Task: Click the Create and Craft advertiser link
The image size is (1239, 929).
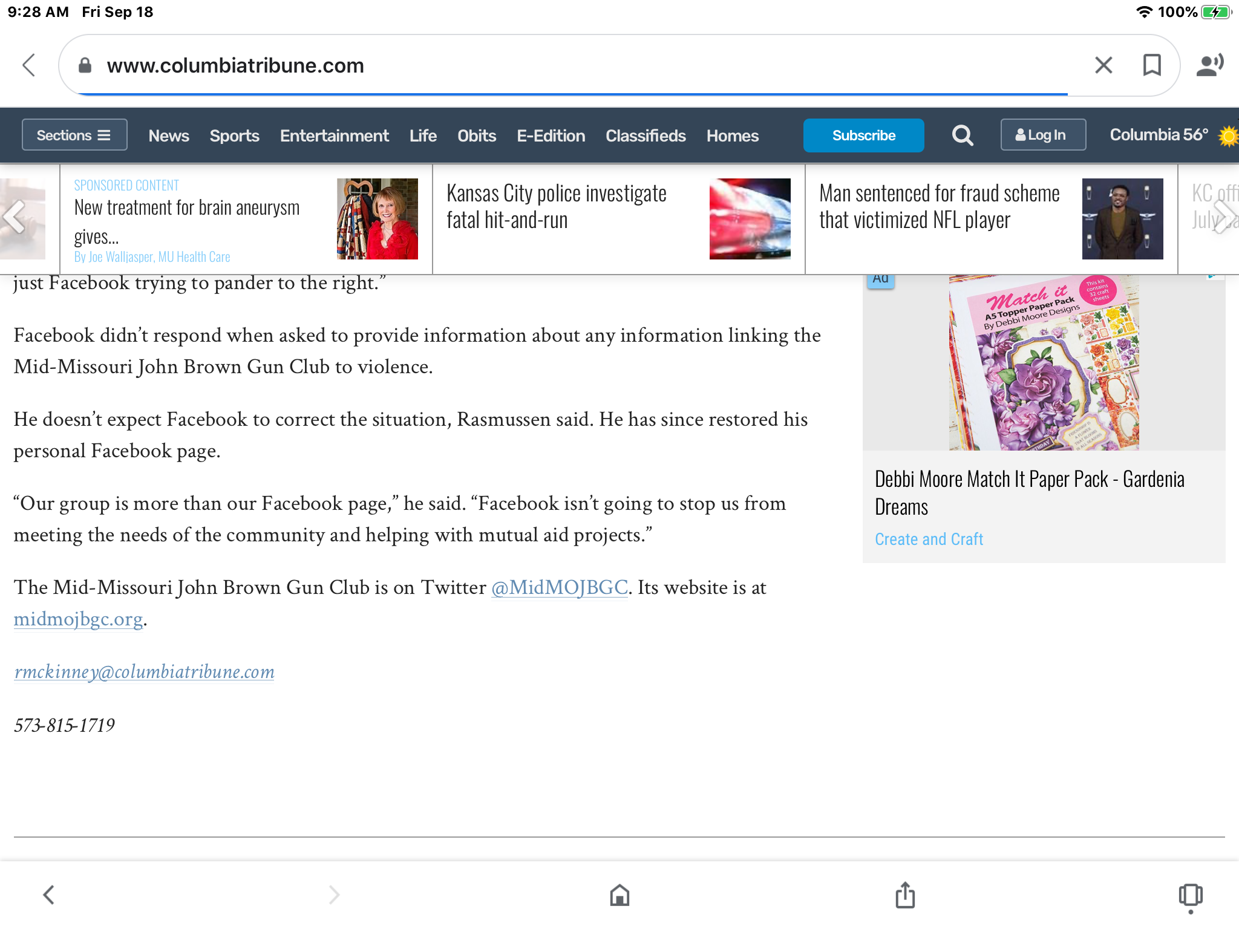Action: click(x=929, y=539)
